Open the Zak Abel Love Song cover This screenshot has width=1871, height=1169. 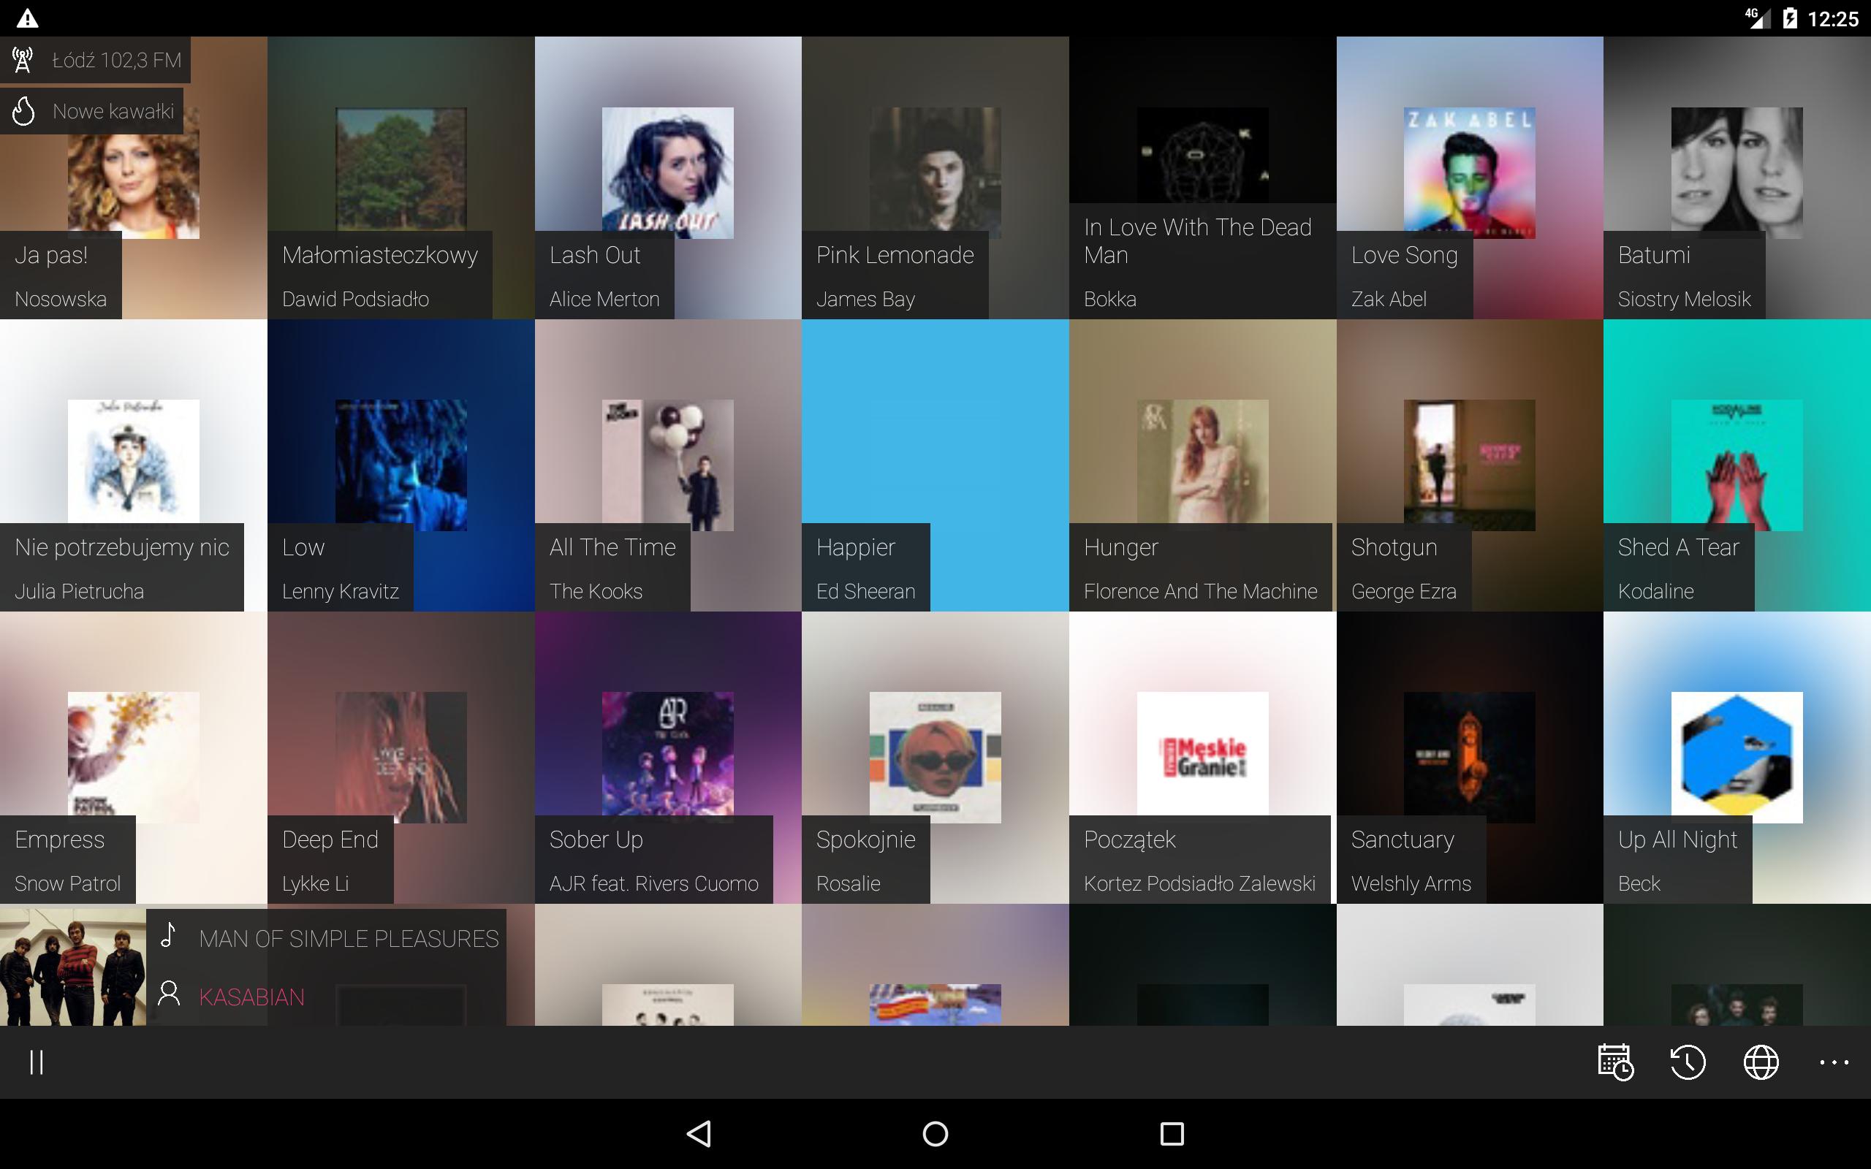coord(1470,172)
